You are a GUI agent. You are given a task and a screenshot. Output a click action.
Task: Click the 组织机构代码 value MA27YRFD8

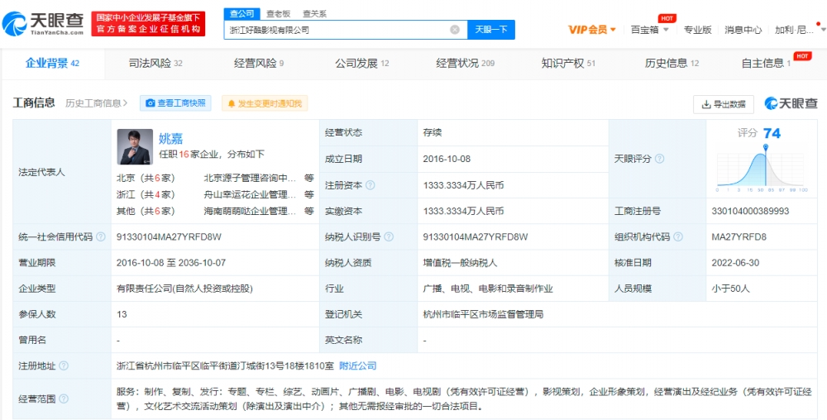(x=739, y=237)
